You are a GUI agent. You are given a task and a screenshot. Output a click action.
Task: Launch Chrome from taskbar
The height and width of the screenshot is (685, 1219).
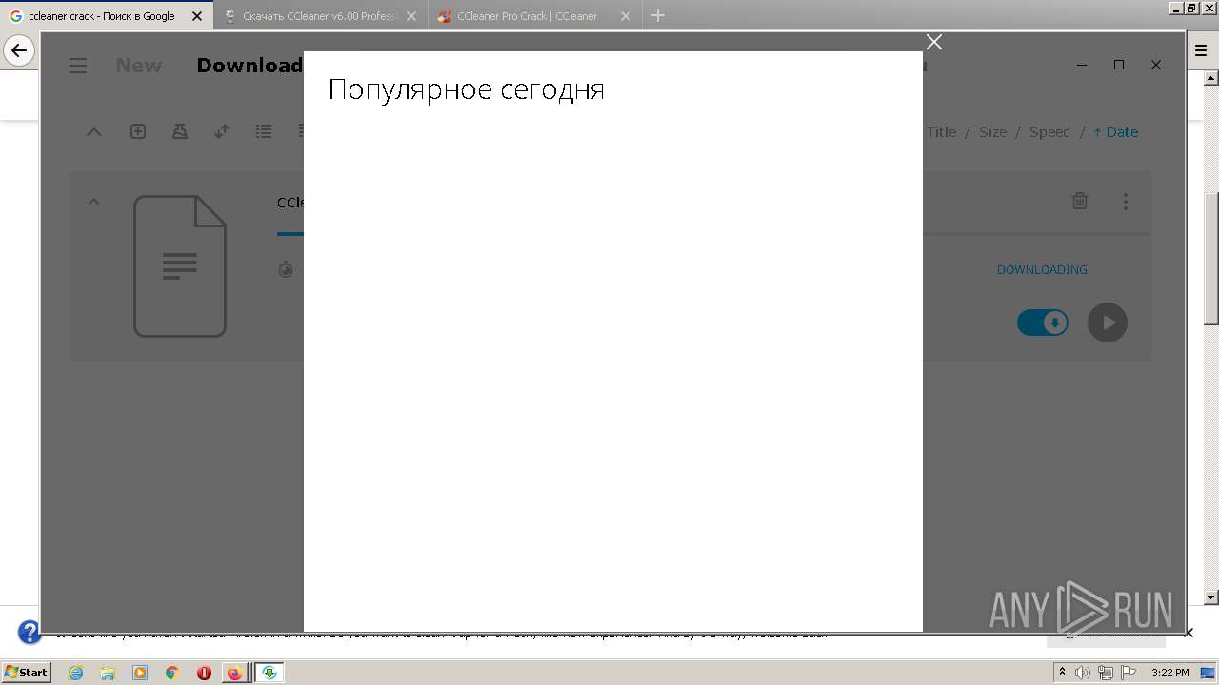pyautogui.click(x=171, y=673)
